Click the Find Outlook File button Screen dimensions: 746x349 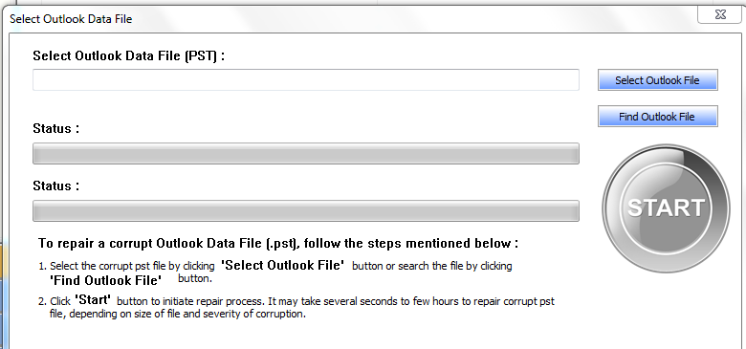pyautogui.click(x=657, y=117)
